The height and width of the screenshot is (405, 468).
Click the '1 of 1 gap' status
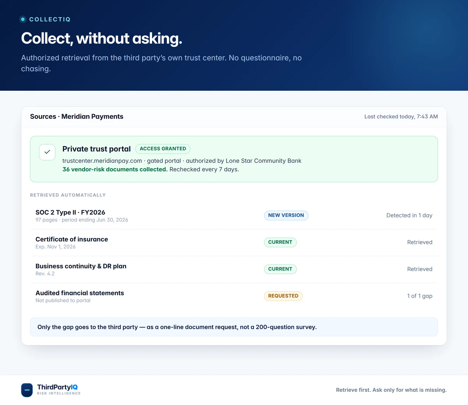click(420, 296)
